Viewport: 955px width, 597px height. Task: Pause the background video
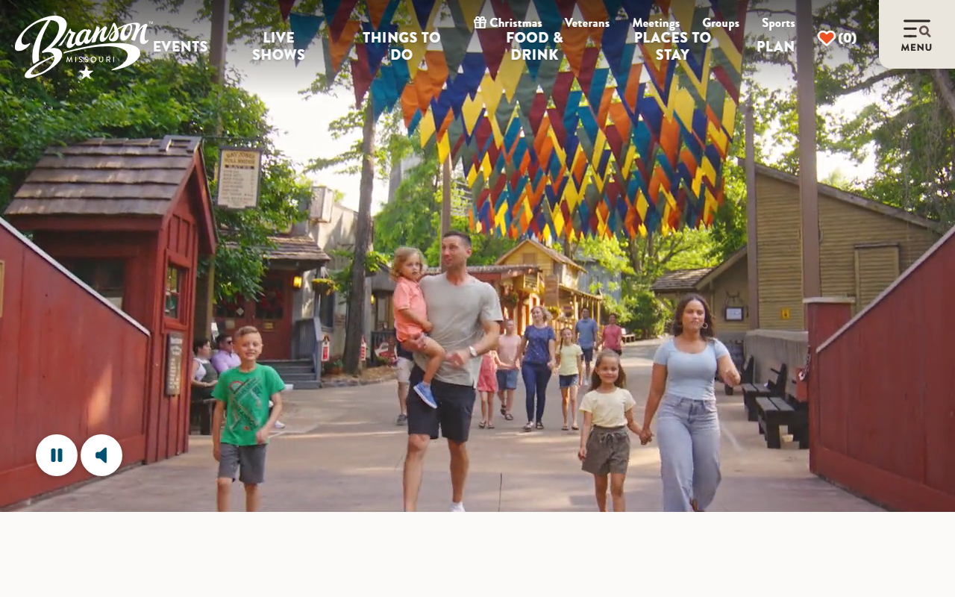pyautogui.click(x=57, y=455)
